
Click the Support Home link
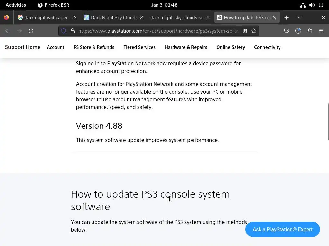pyautogui.click(x=23, y=47)
